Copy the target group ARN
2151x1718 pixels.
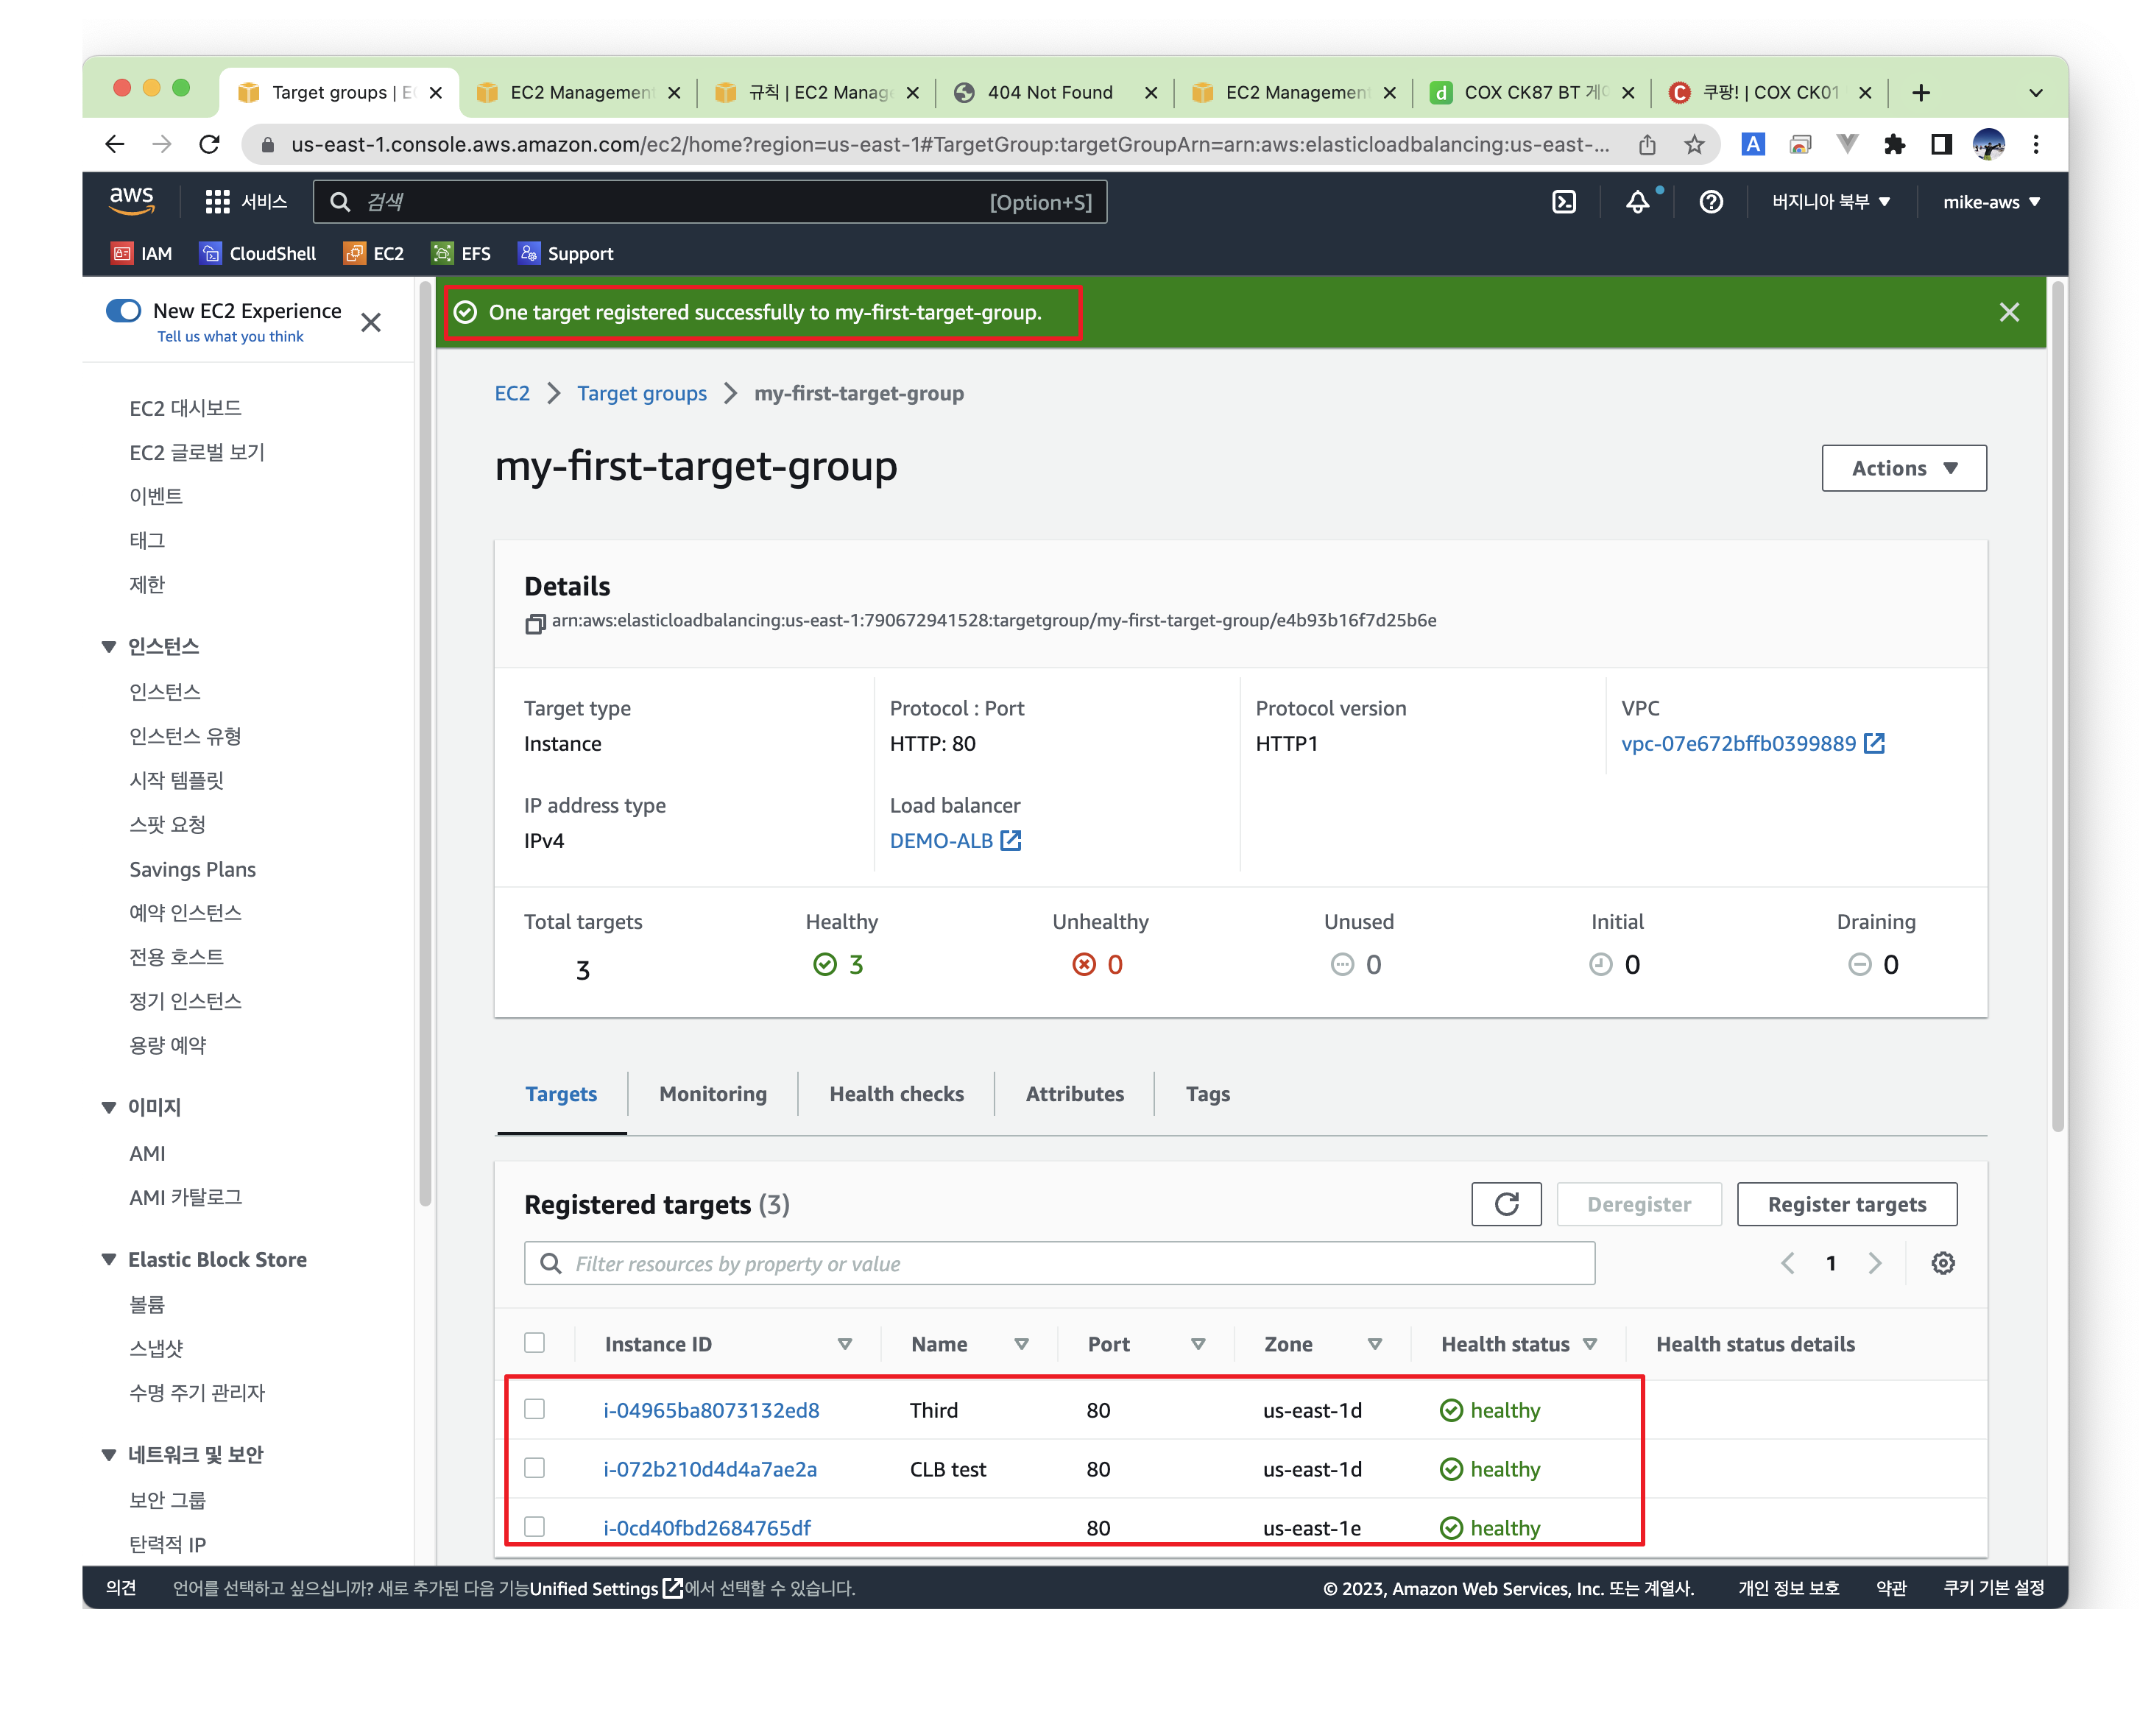(534, 623)
